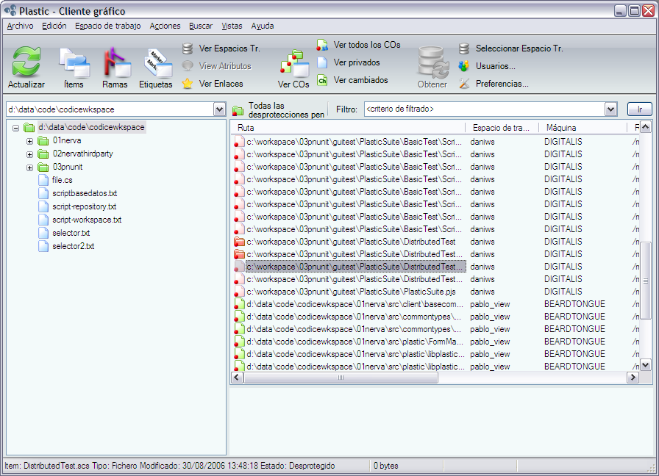Open the Filtro criteria dropdown arrow
Viewport: 659px width, 476px height.
click(x=611, y=109)
